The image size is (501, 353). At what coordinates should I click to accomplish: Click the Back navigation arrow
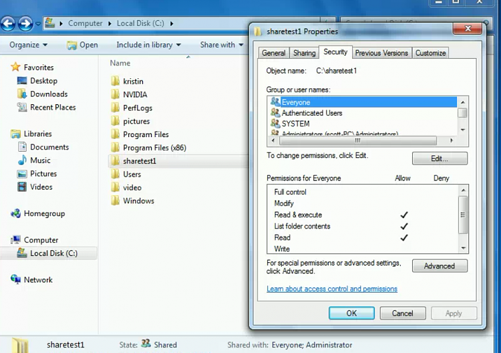pos(8,23)
